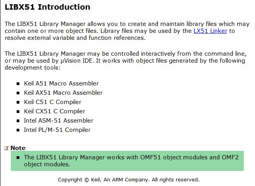Select the Intel PL/M-51 Compiler item
This screenshot has width=255, height=186.
(x=57, y=130)
